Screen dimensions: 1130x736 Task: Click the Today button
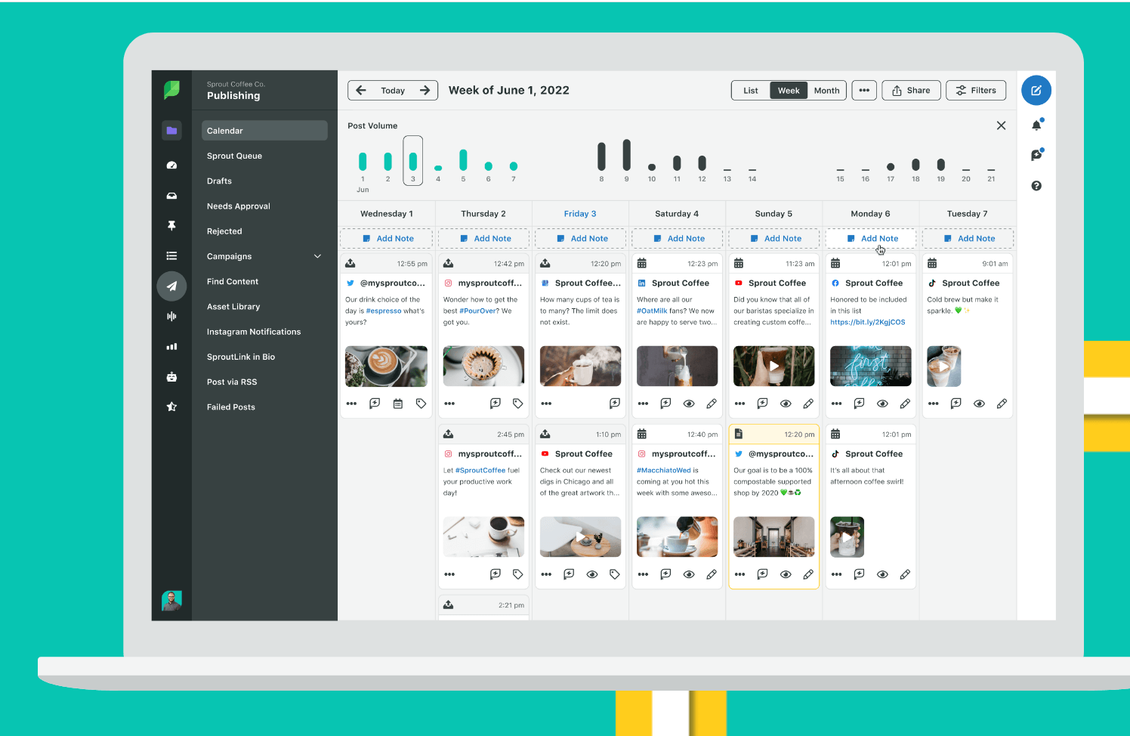point(393,91)
